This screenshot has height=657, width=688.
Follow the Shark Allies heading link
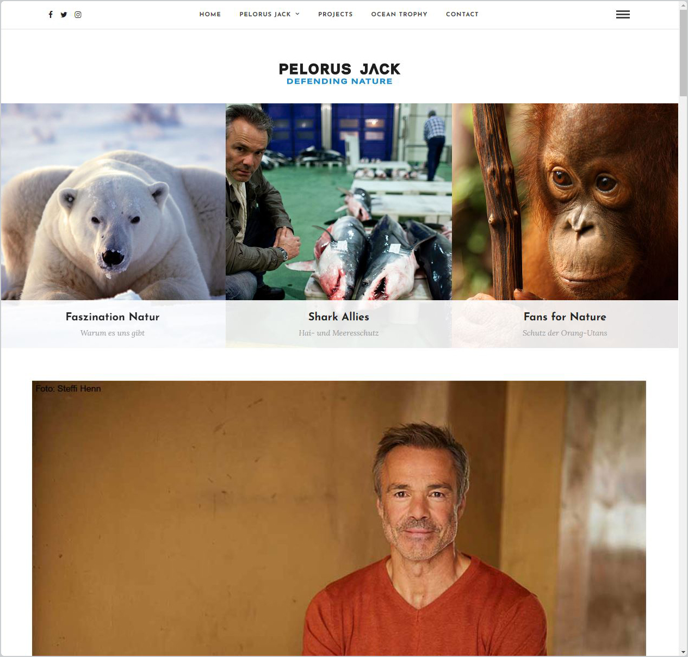point(339,317)
